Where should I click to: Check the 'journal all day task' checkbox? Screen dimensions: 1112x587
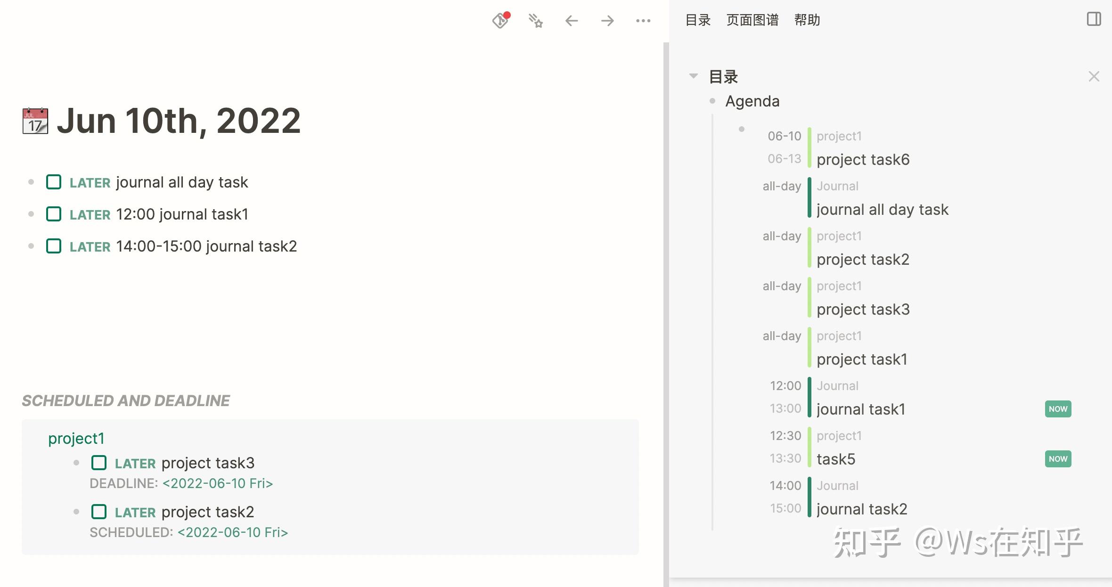coord(54,182)
